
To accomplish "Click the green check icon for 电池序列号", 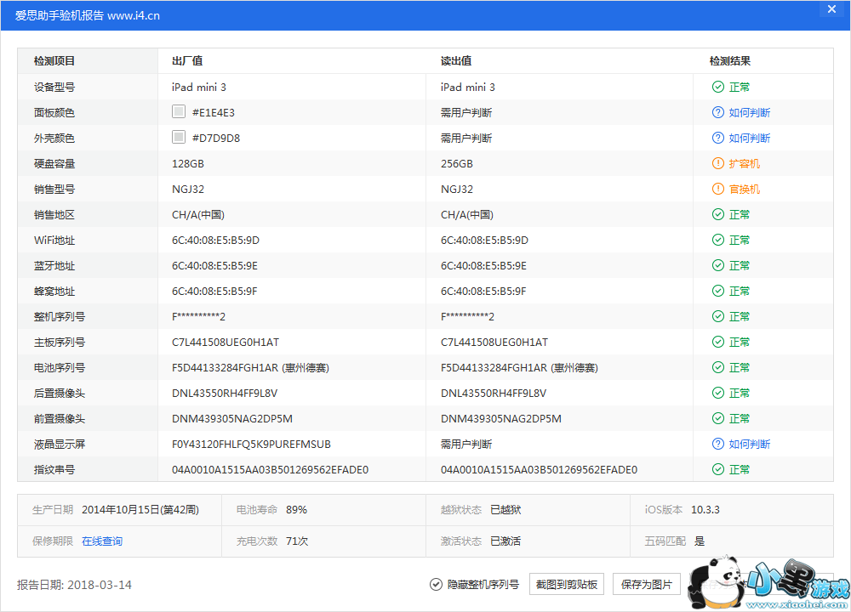I will click(717, 367).
